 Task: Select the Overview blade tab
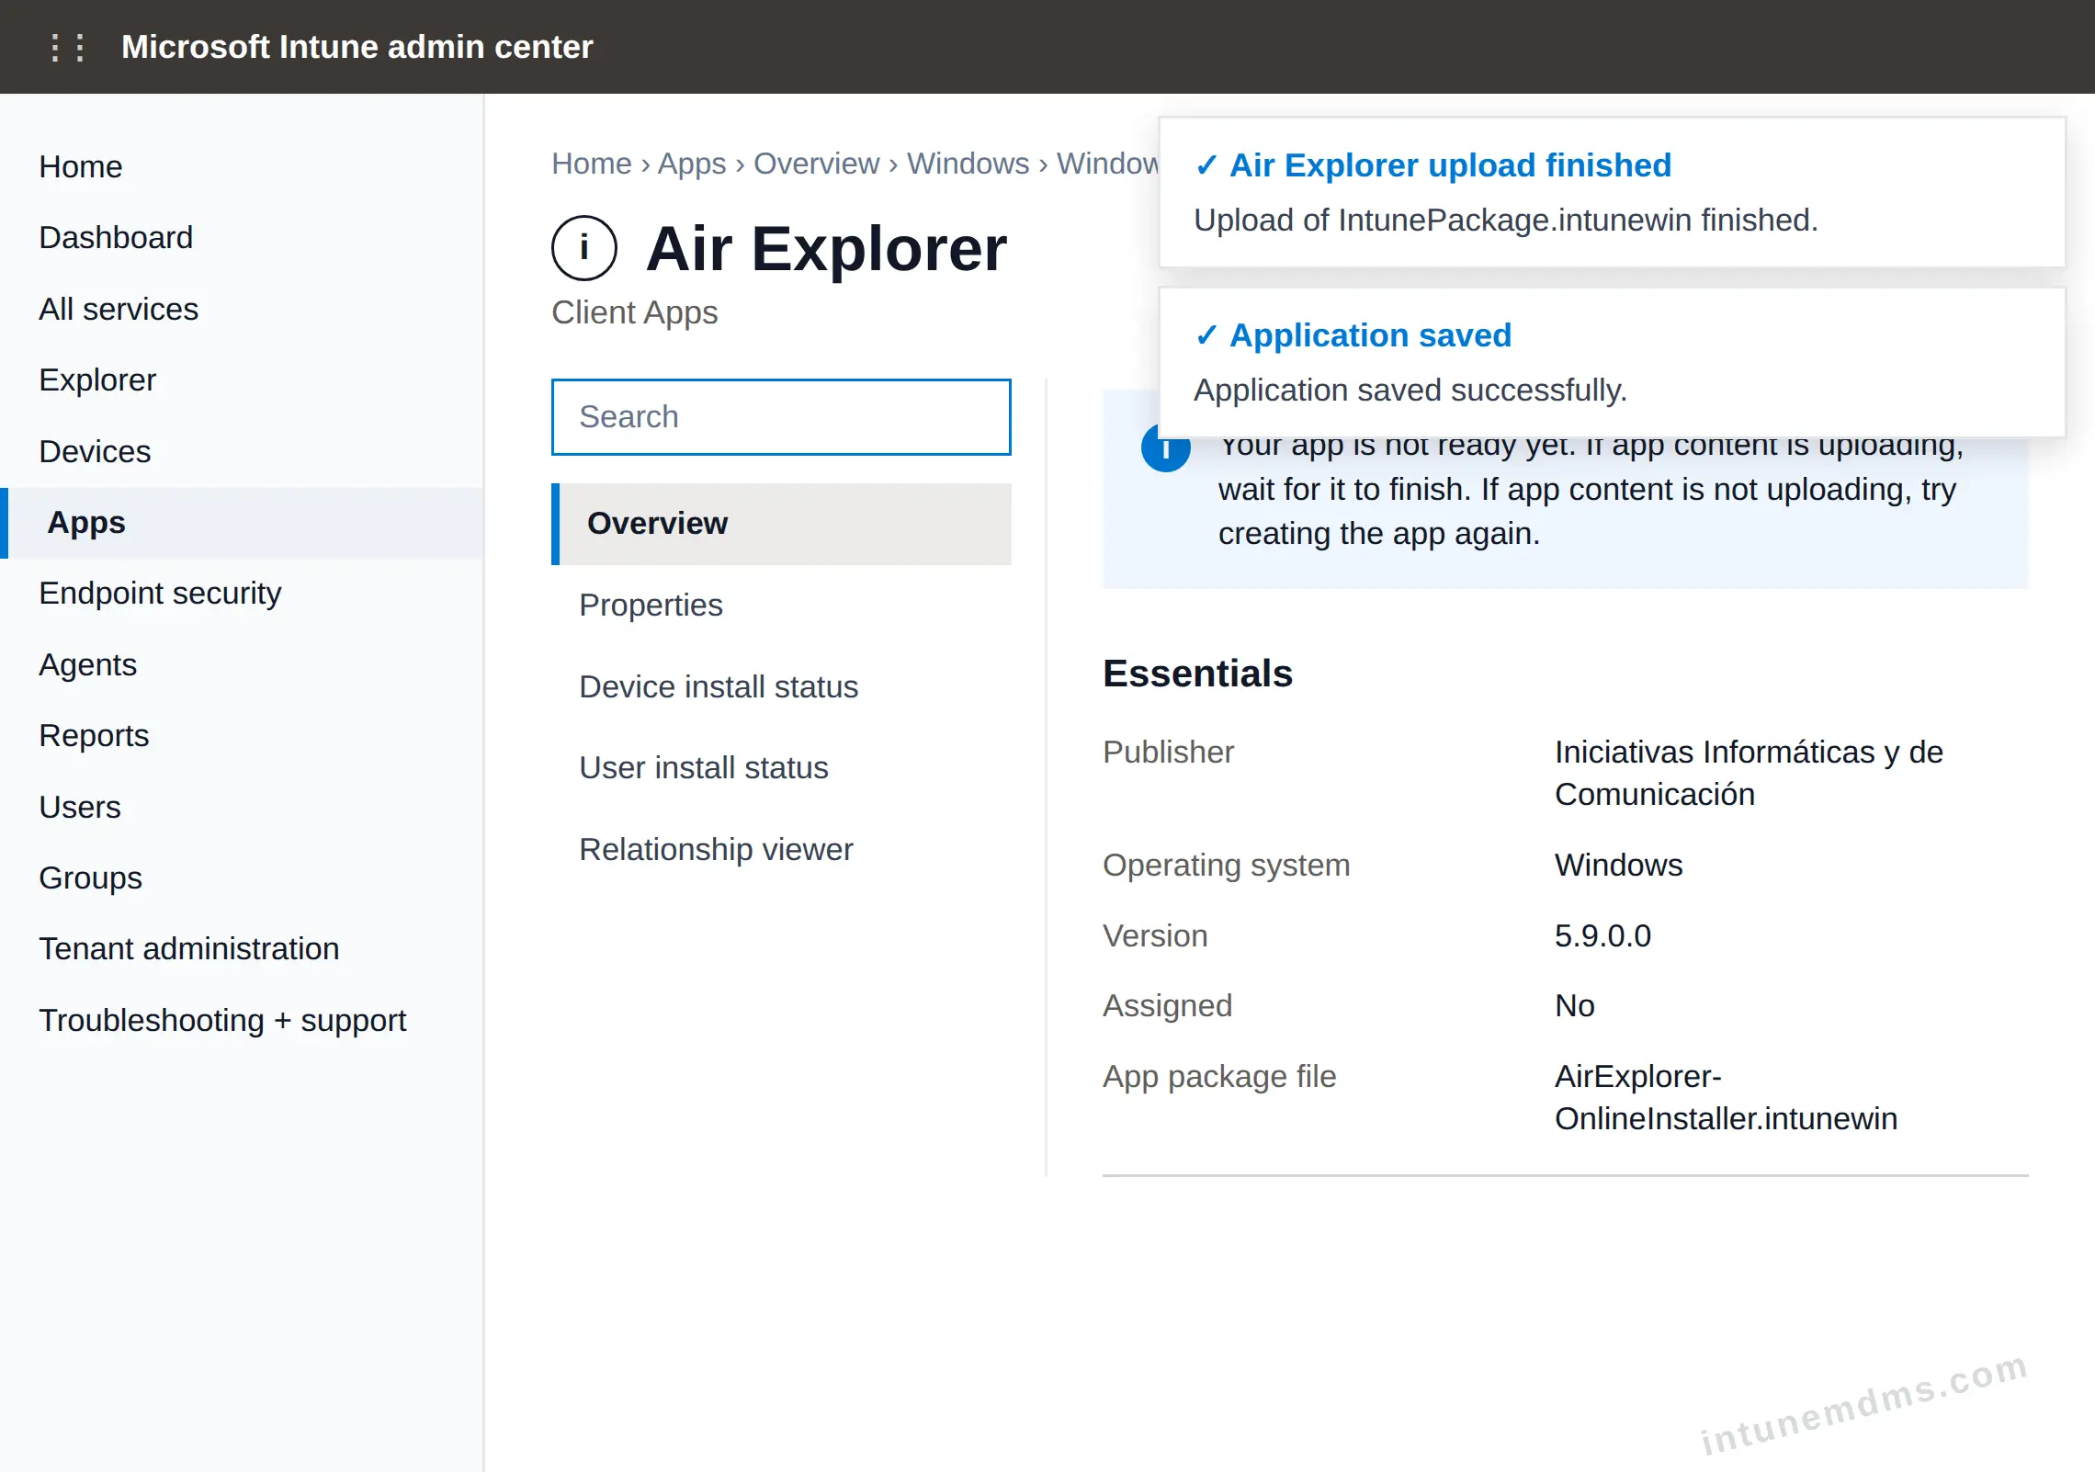(781, 524)
